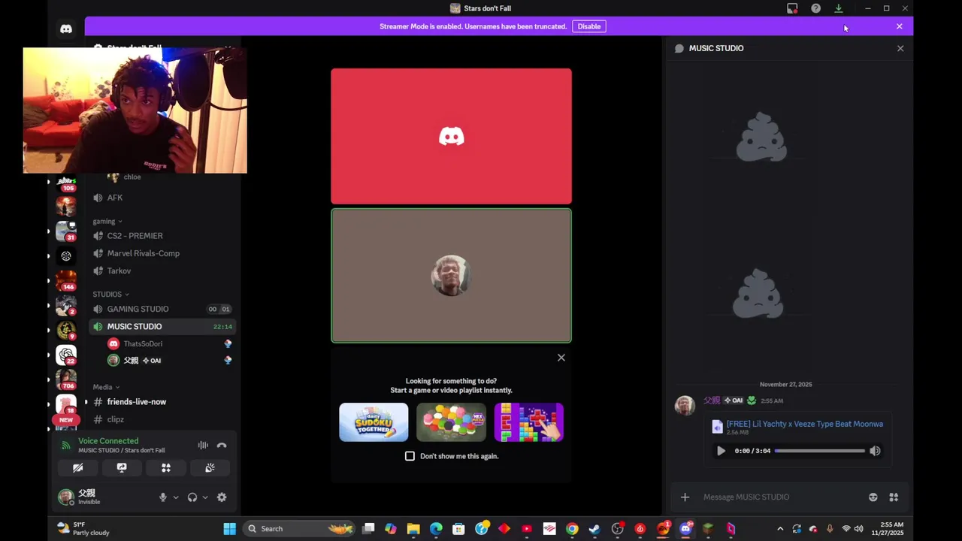
Task: Open the soundboard from the voice panel
Action: click(210, 468)
